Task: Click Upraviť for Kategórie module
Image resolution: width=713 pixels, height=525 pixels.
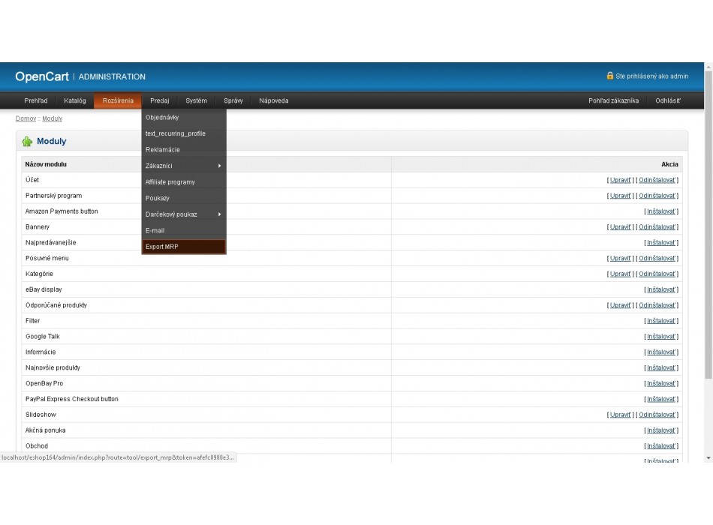Action: pyautogui.click(x=620, y=274)
